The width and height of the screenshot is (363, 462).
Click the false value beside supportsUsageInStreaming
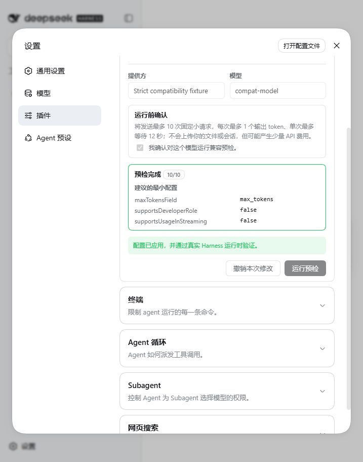[248, 221]
